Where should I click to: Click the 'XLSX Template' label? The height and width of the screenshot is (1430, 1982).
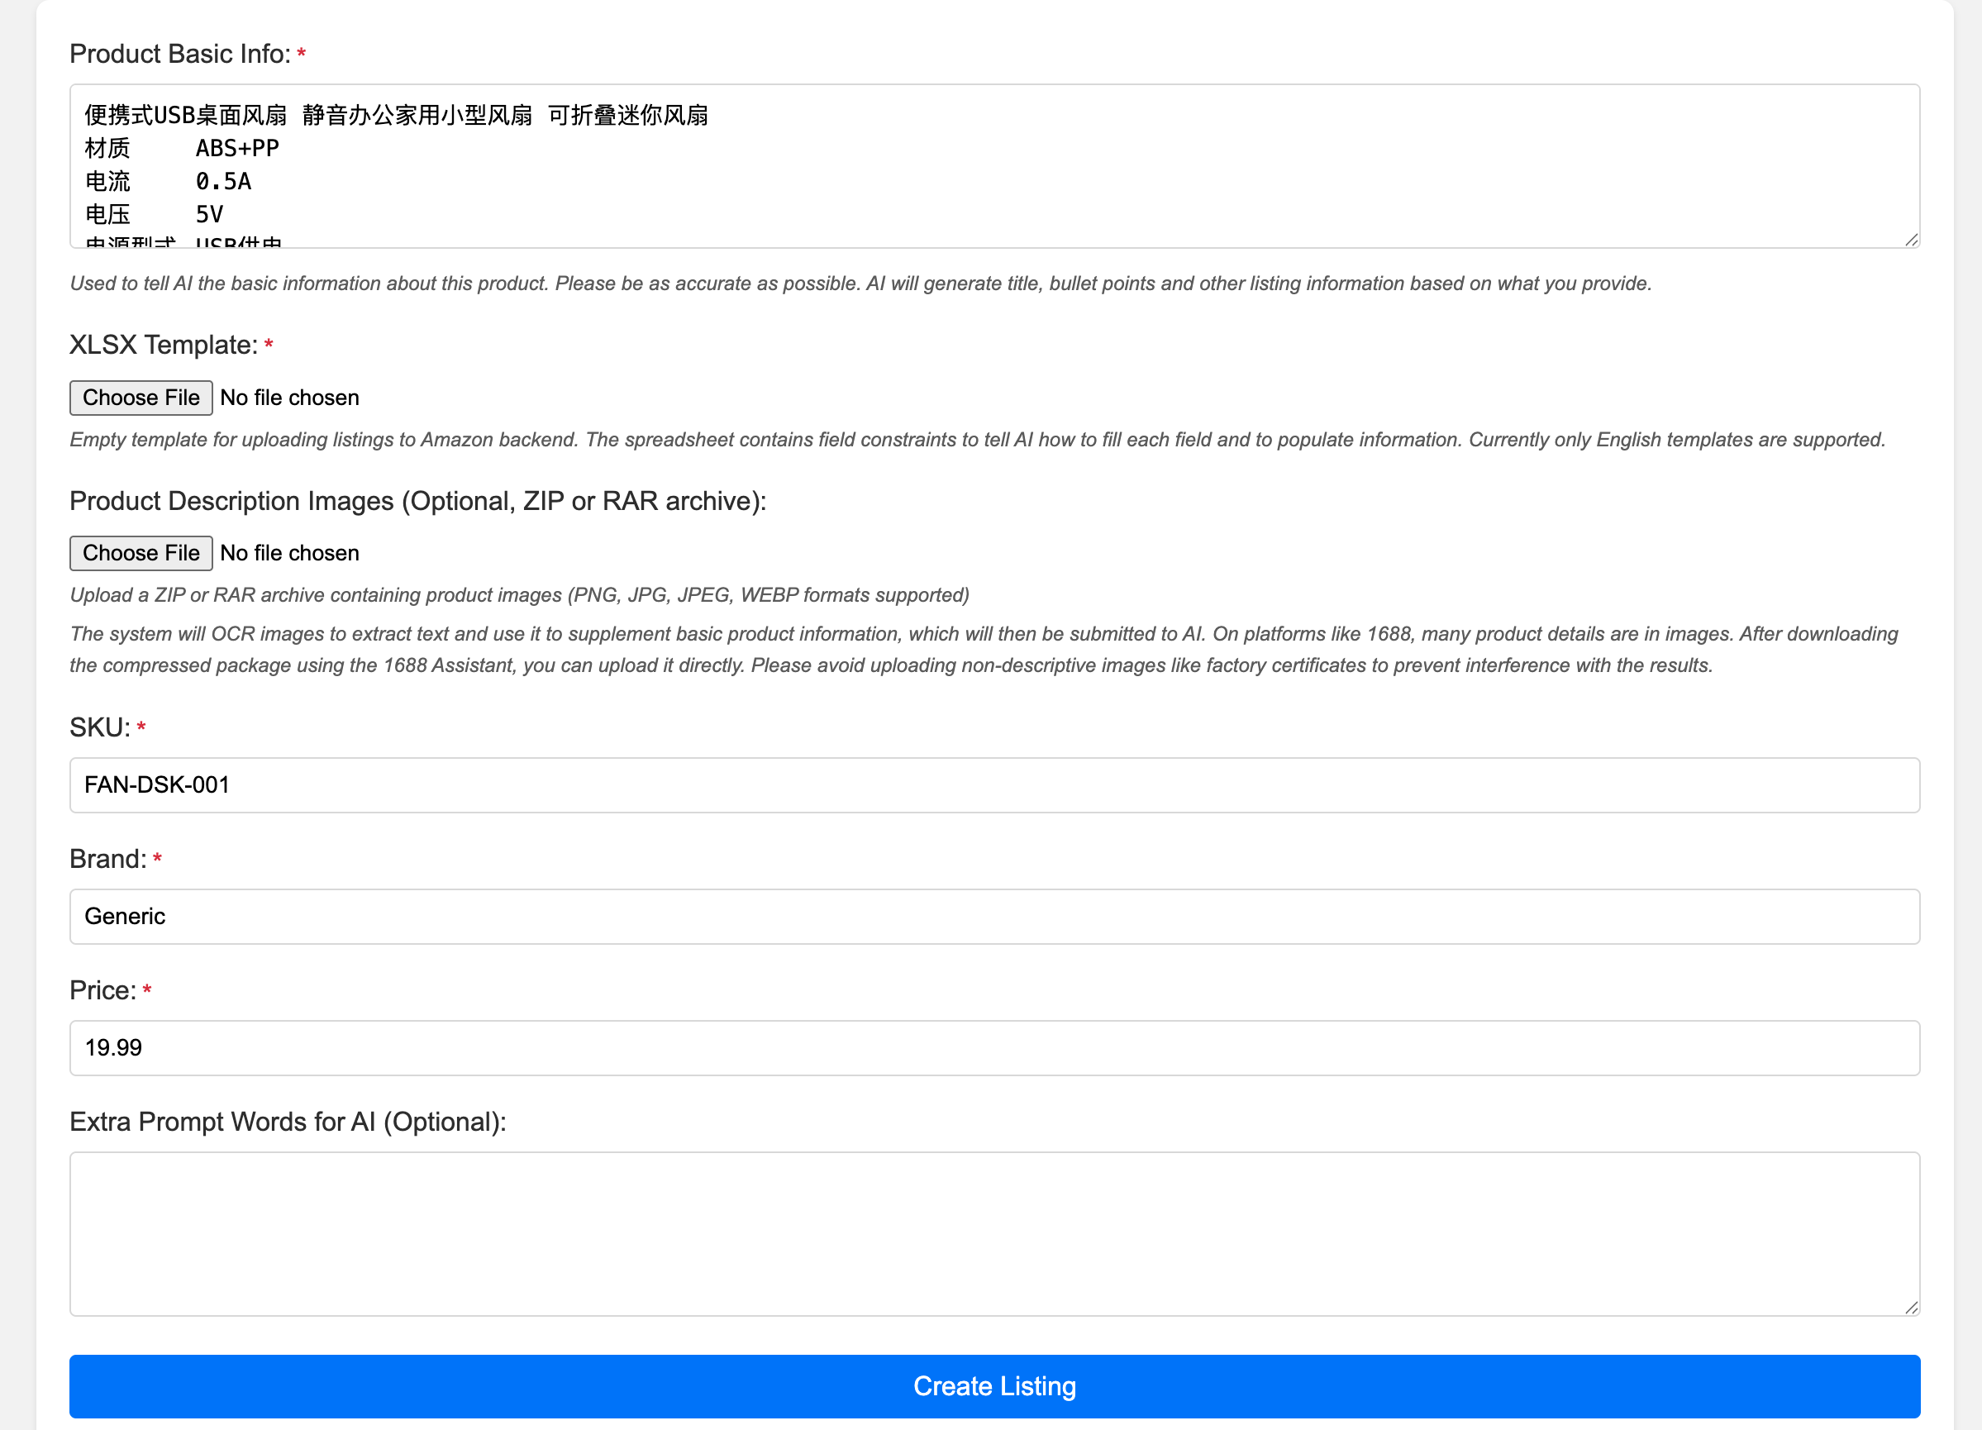[x=164, y=346]
